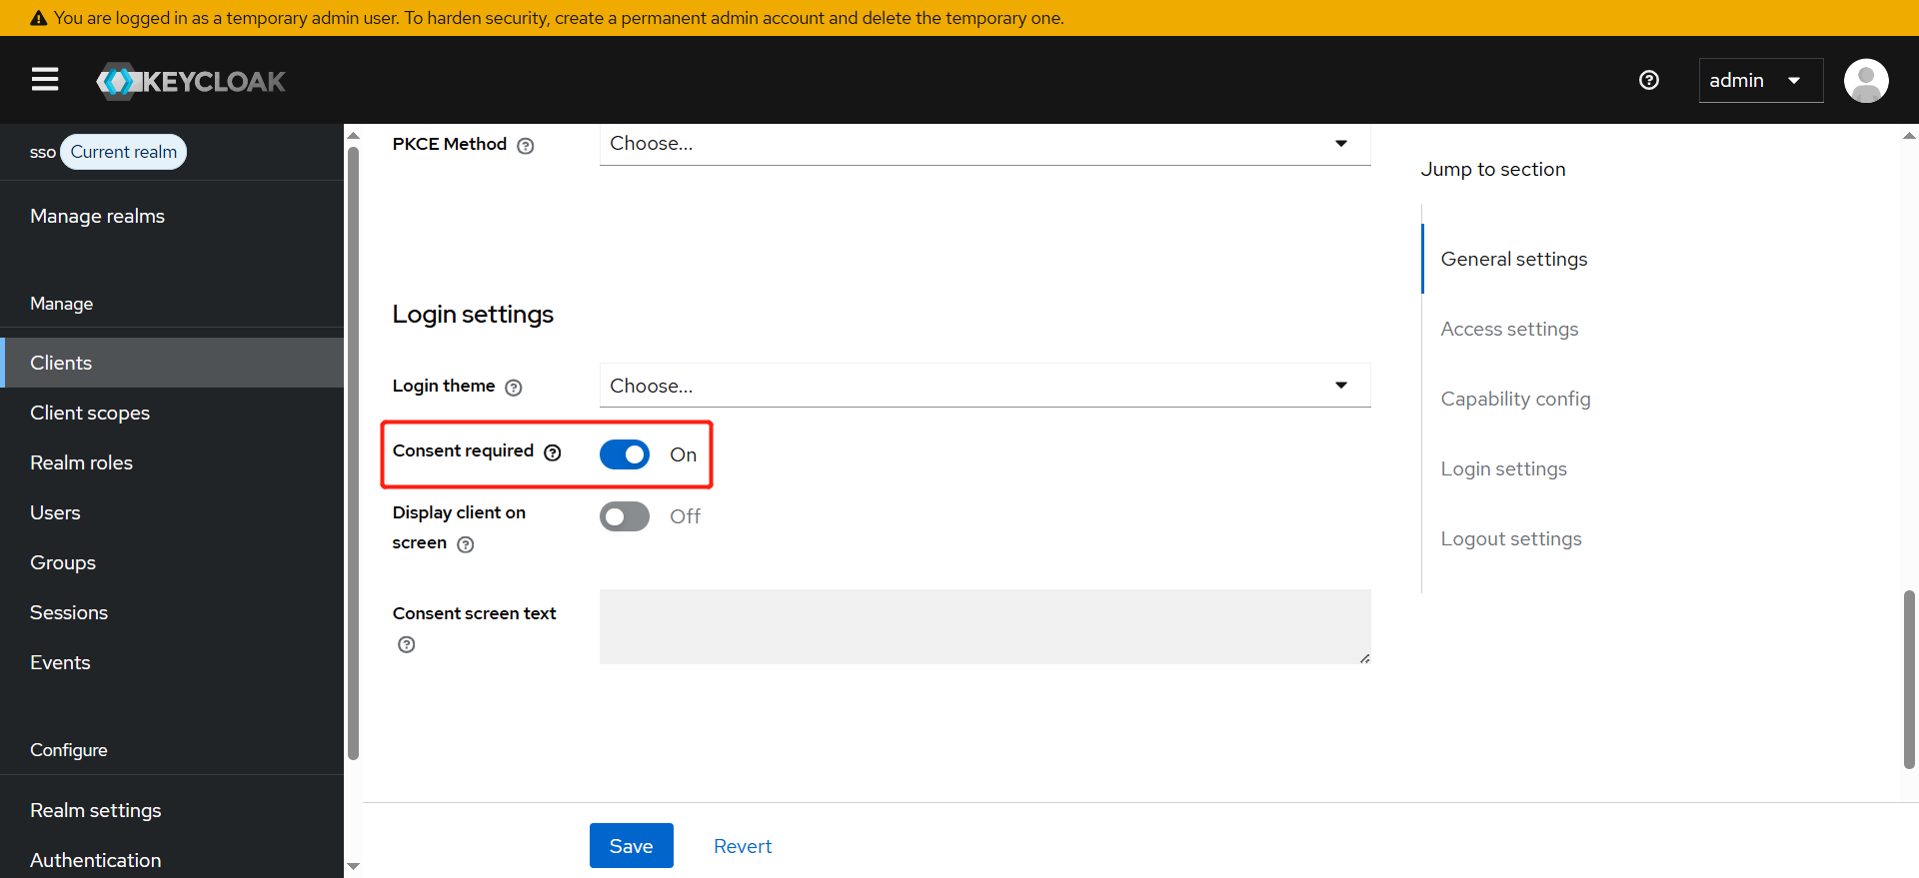1919x878 pixels.
Task: Show help for Display client on screen
Action: [x=466, y=544]
